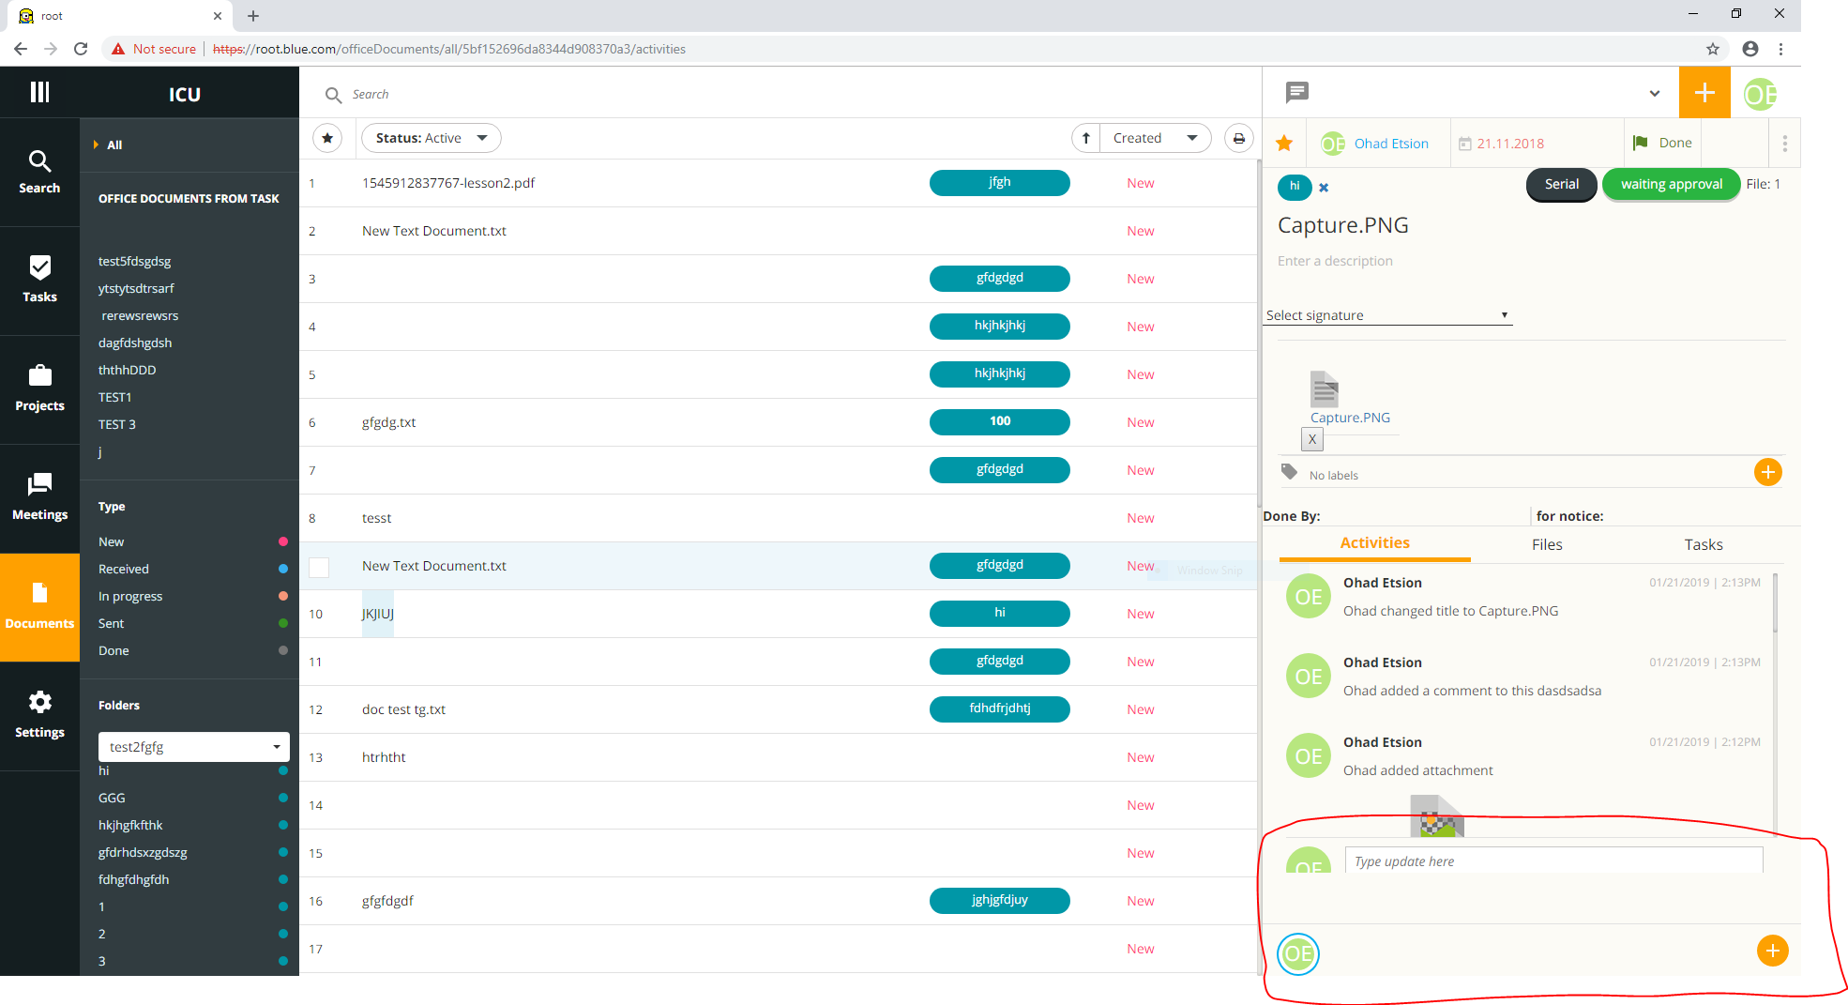This screenshot has height=1005, width=1848.
Task: Open the main menu columns icon
Action: (x=39, y=92)
